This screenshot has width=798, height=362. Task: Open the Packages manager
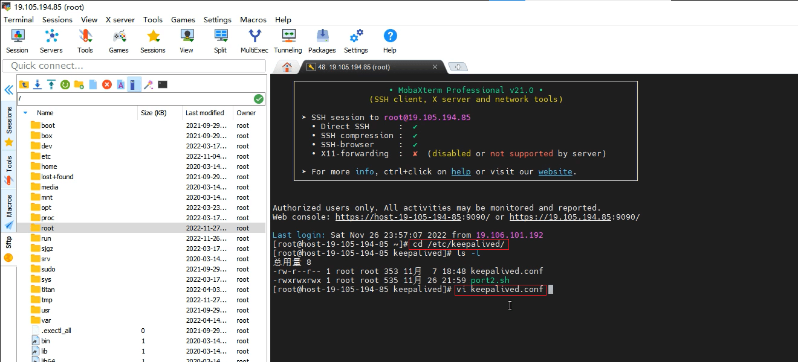coord(322,41)
